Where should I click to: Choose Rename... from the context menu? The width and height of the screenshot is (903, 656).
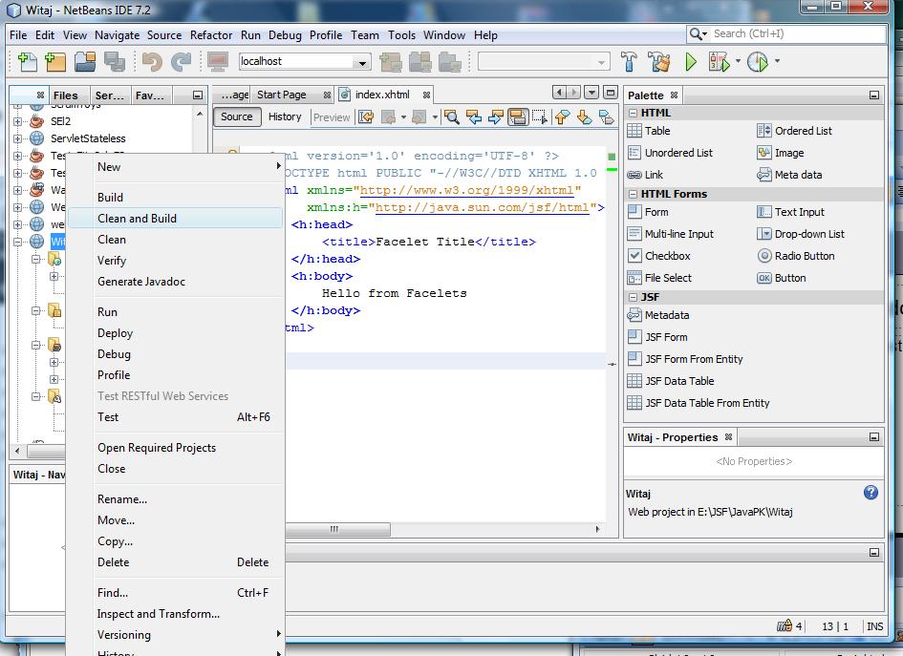pos(175,498)
